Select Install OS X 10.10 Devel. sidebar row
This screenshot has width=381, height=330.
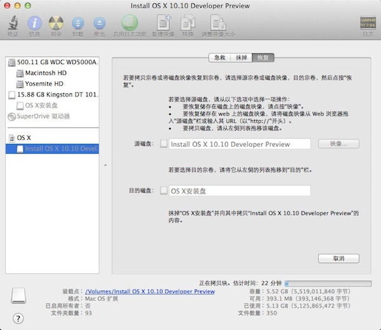pyautogui.click(x=52, y=149)
